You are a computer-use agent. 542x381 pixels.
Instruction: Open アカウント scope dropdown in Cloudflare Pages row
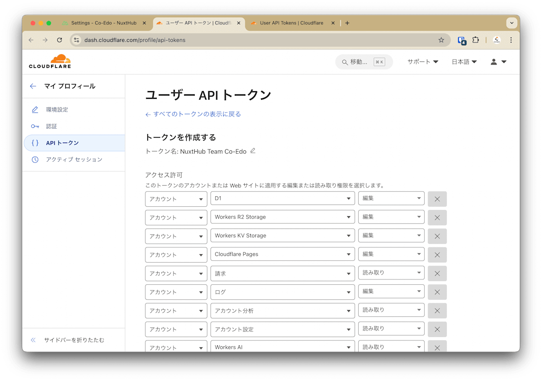pyautogui.click(x=176, y=254)
